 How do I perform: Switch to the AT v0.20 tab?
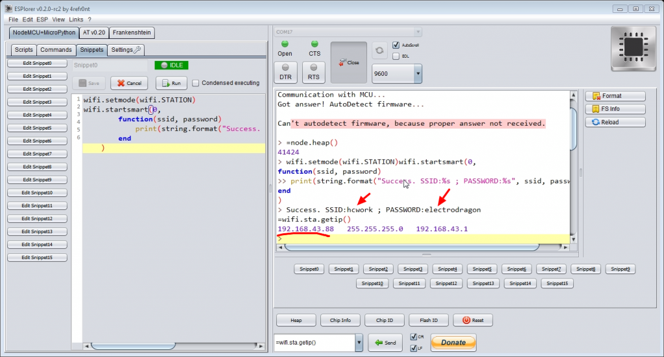(94, 32)
